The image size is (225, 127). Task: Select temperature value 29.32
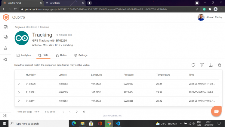coord(159,101)
